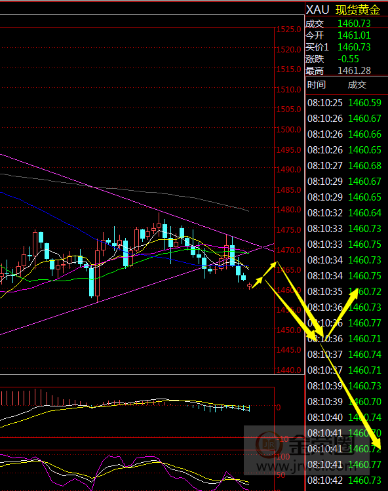Select tick row 08:10:26 at 1460.65
The image size is (388, 491).
(345, 150)
